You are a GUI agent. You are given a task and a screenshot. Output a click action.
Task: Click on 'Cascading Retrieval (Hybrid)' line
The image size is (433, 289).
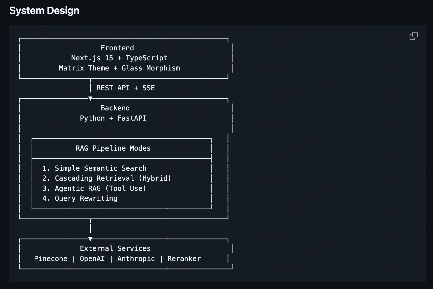(x=107, y=178)
